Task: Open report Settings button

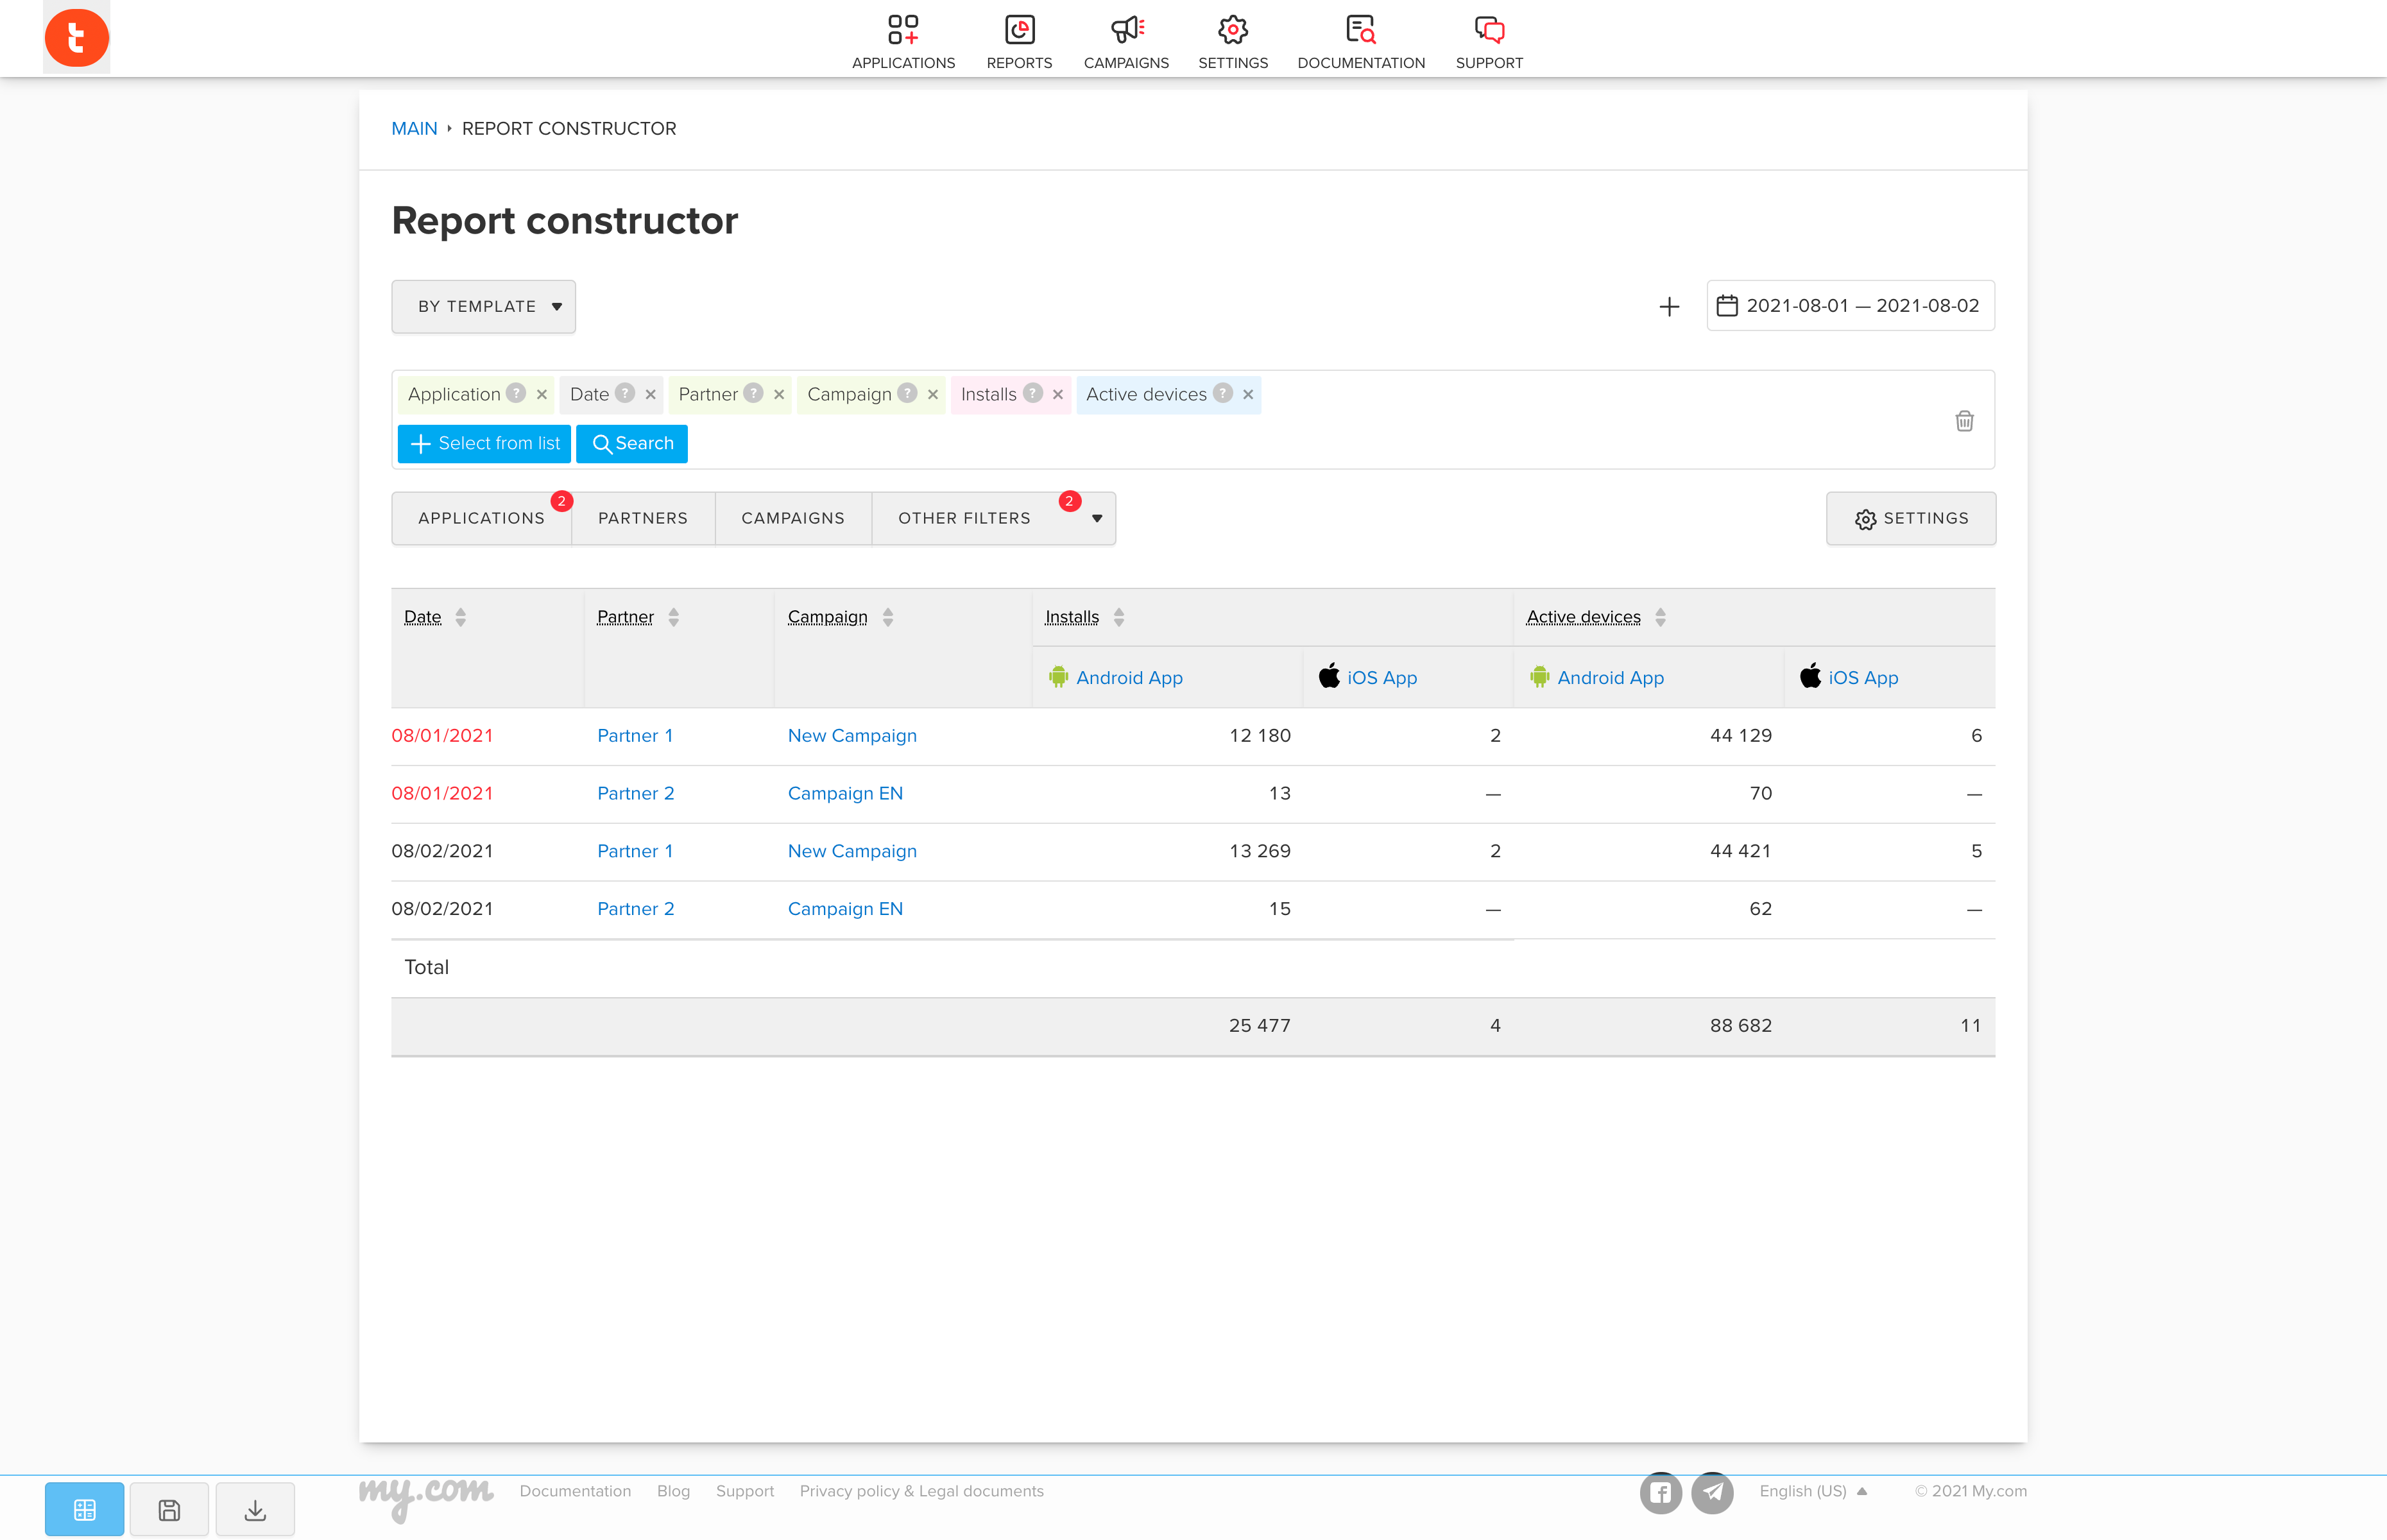Action: [x=1911, y=518]
